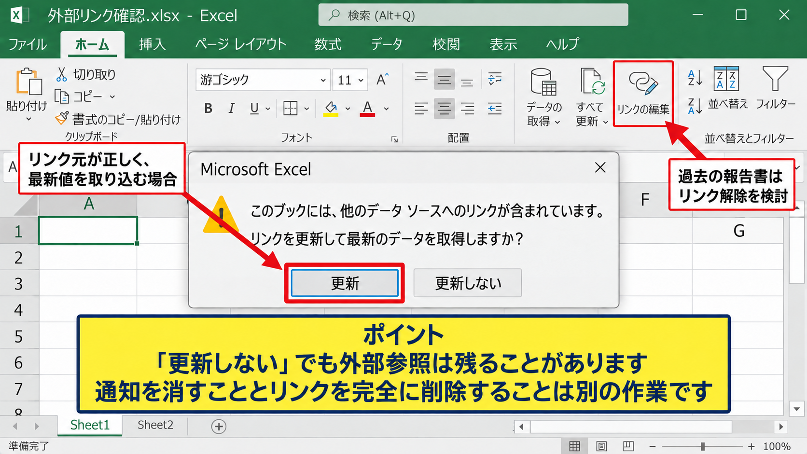Select Format Painter (書式のコピー/貼り付け)
The image size is (807, 454).
[x=118, y=119]
